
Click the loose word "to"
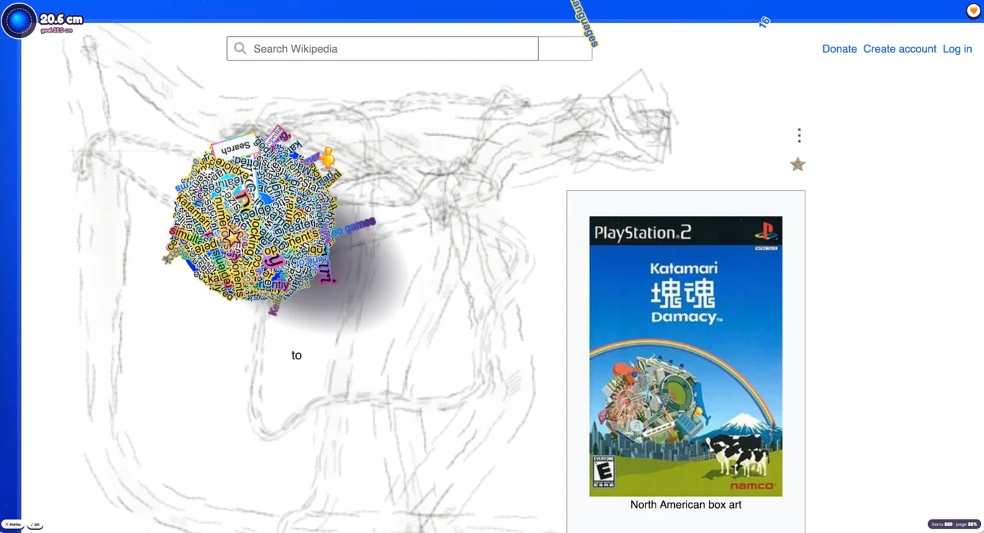pyautogui.click(x=296, y=355)
